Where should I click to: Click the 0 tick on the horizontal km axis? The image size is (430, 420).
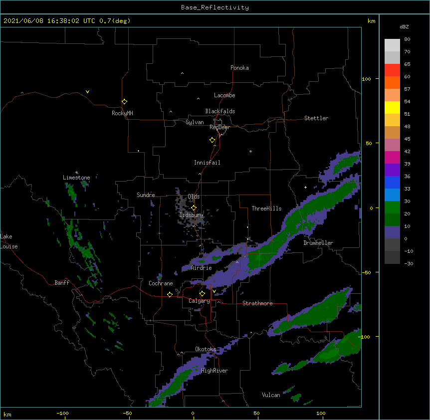tap(193, 413)
